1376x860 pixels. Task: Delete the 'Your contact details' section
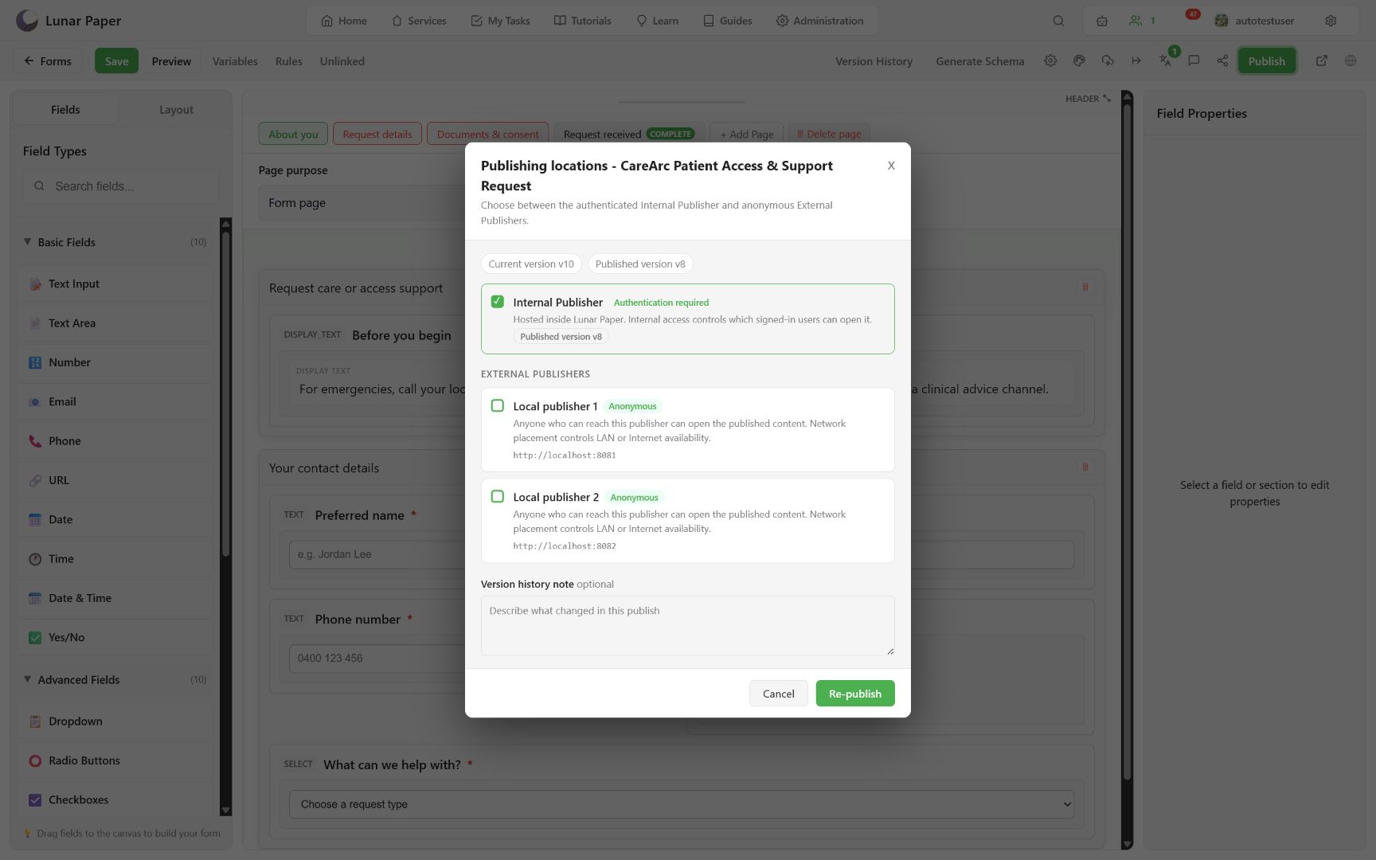1085,467
